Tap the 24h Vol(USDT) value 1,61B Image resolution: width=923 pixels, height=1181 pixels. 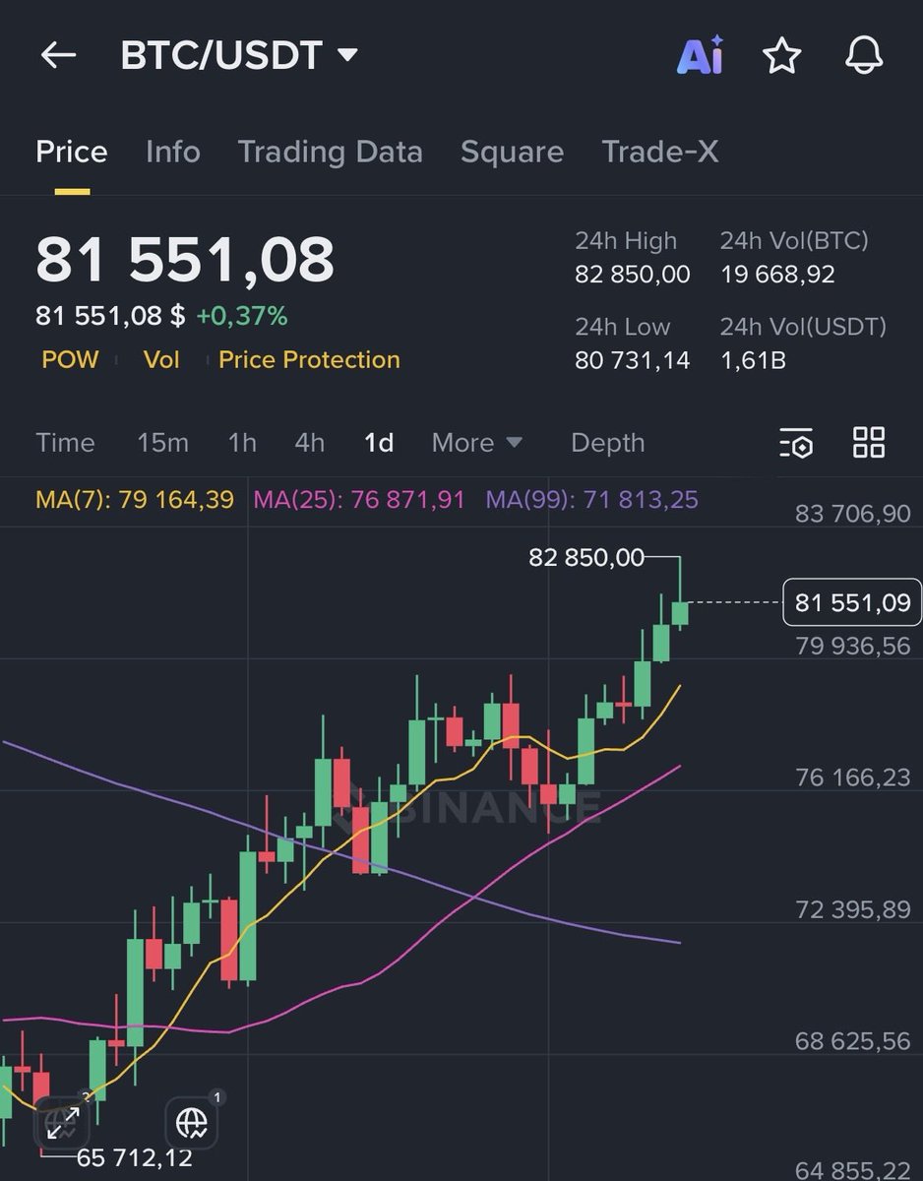[753, 360]
